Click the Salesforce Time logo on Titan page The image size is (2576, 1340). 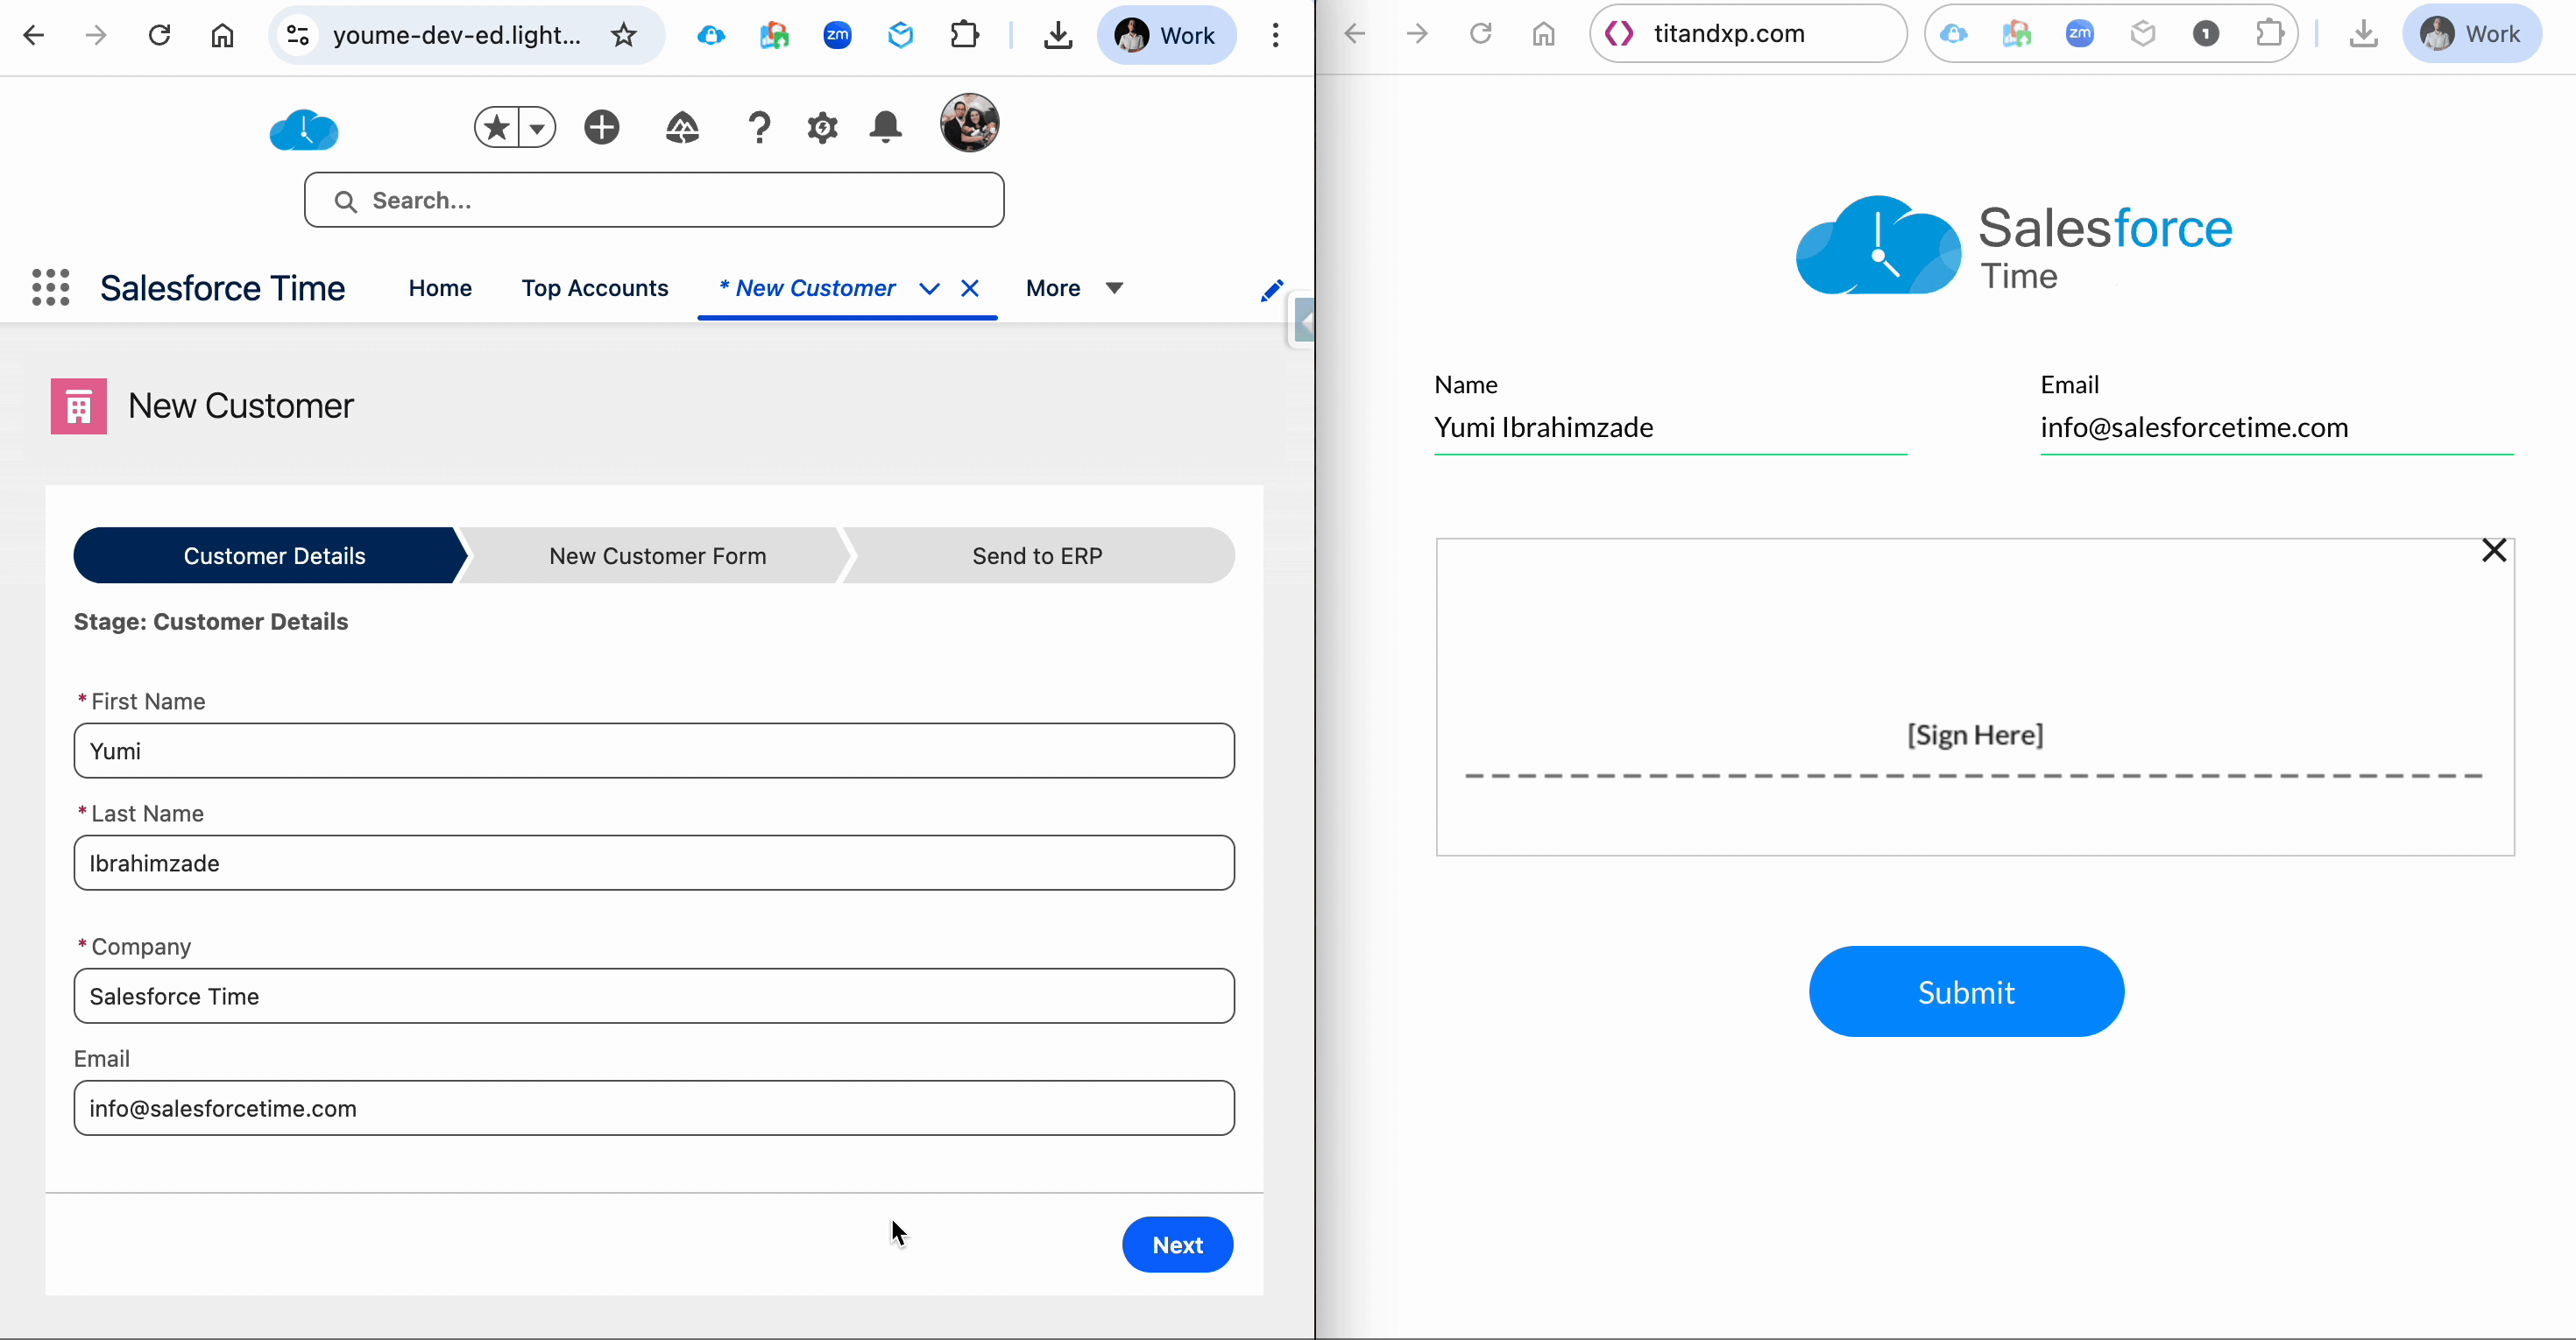[x=2014, y=246]
